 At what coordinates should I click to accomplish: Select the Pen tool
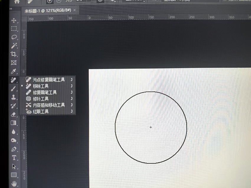[x=14, y=149]
